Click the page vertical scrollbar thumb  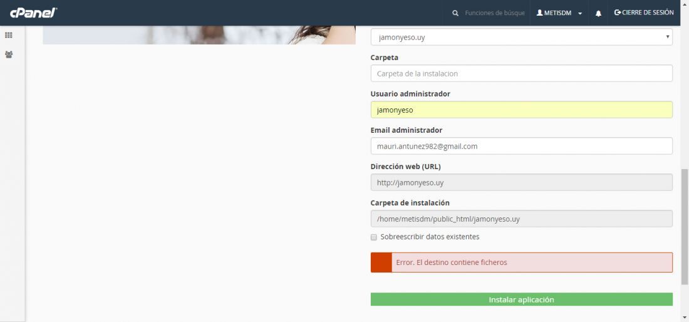click(x=685, y=227)
